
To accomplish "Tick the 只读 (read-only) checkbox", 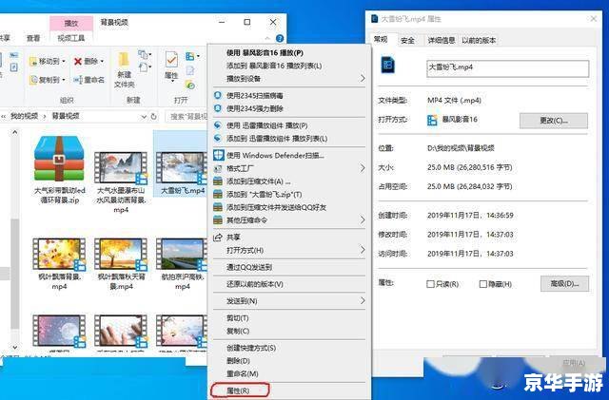I will [x=431, y=284].
